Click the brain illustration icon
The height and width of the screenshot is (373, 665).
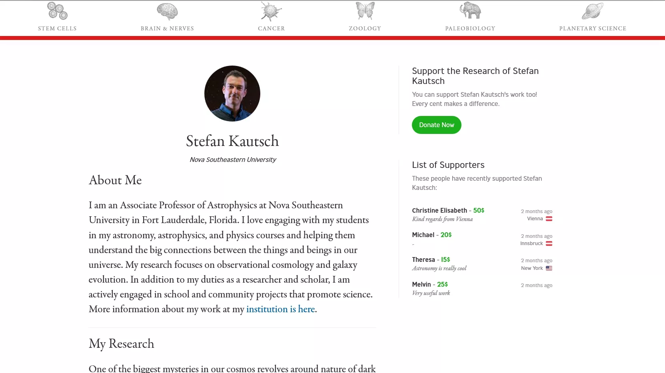click(x=167, y=11)
